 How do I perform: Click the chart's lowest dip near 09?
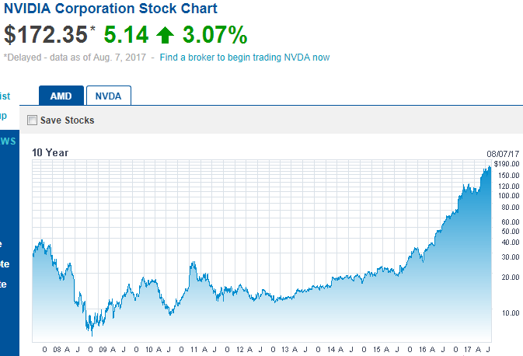point(92,332)
